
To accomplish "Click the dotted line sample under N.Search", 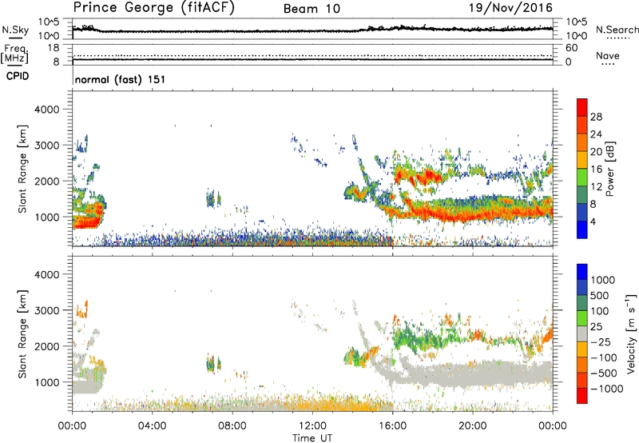I will (618, 38).
